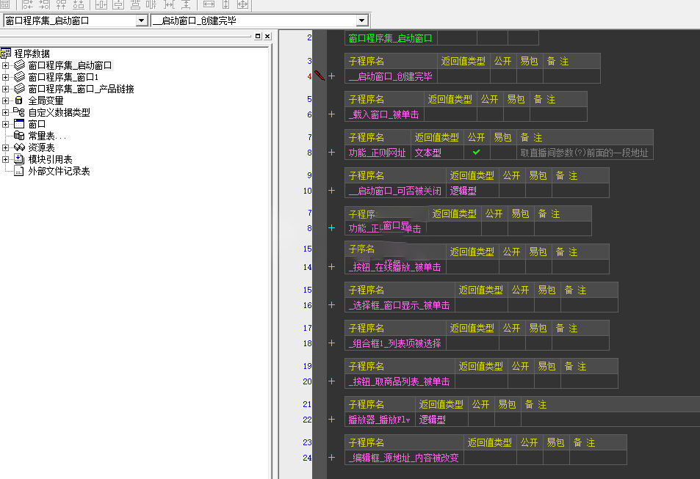
Task: Click the same-height toolbar icon
Action: coord(226,4)
